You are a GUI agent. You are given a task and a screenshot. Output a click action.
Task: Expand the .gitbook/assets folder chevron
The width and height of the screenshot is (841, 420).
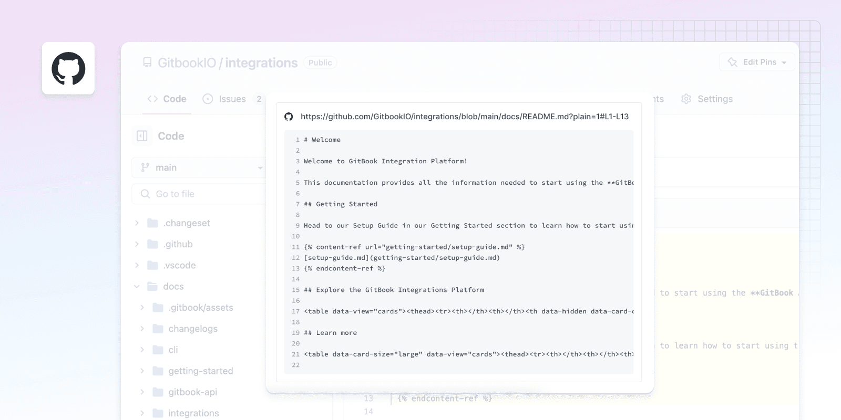pos(142,308)
